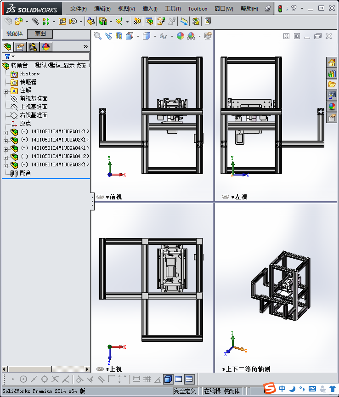Expand manager tabs with double chevron
The height and width of the screenshot is (397, 339).
(85, 46)
